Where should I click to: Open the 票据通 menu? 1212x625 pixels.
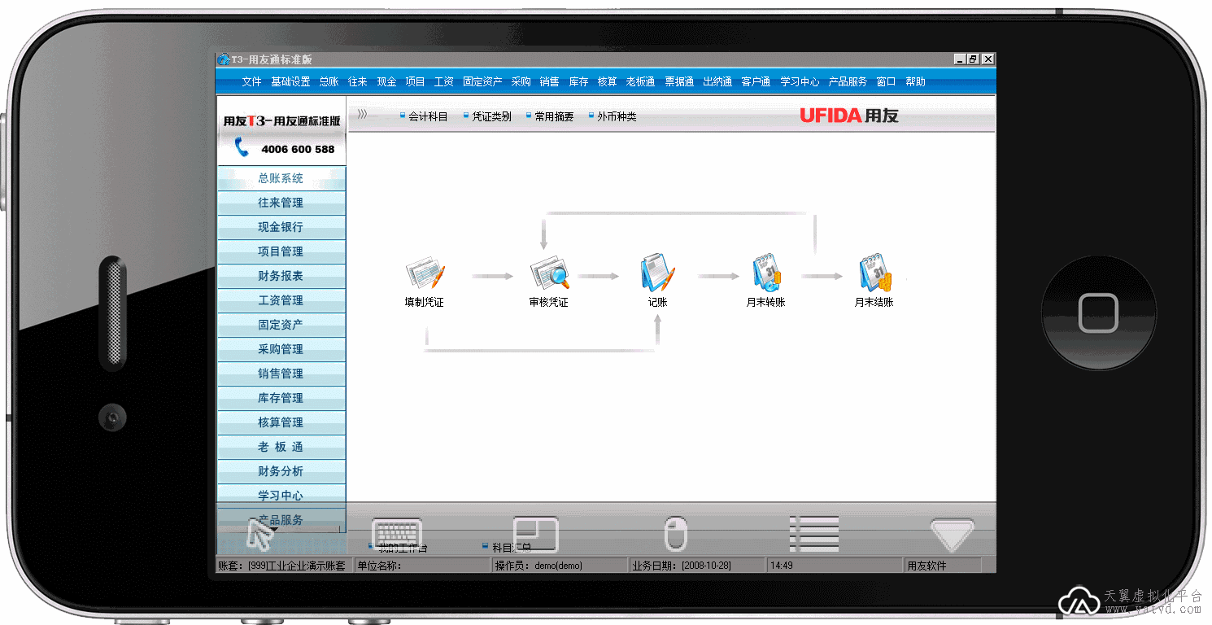coord(678,81)
